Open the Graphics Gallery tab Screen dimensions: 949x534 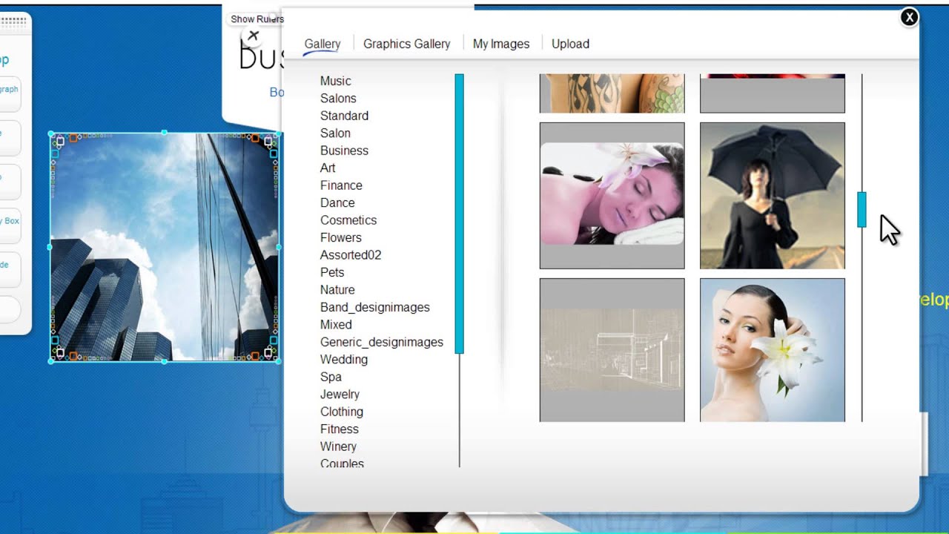point(407,44)
